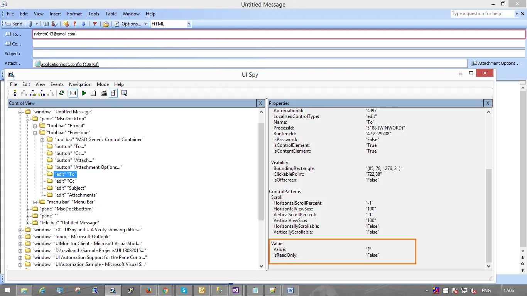Collapse the "window" "Untitled Message" node
This screenshot has height=296, width=527.
tap(20, 112)
